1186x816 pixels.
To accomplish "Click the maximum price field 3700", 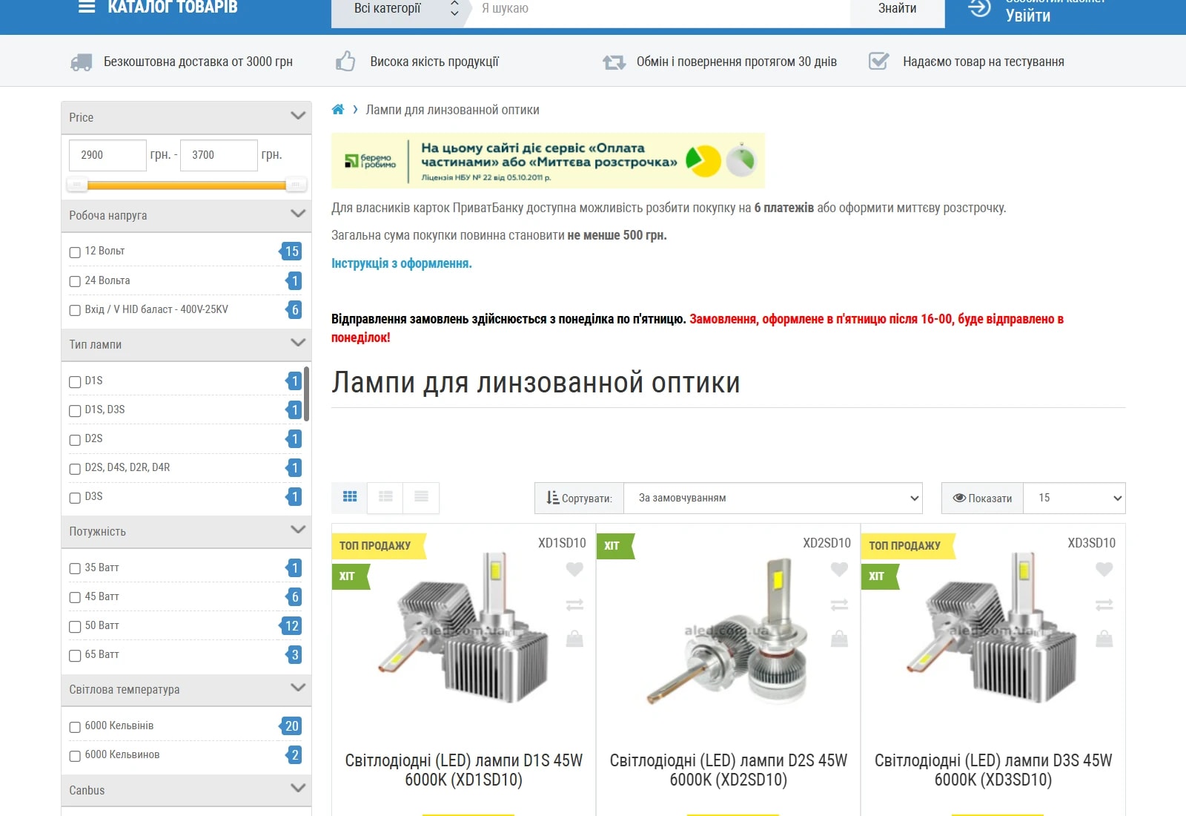I will click(x=219, y=155).
